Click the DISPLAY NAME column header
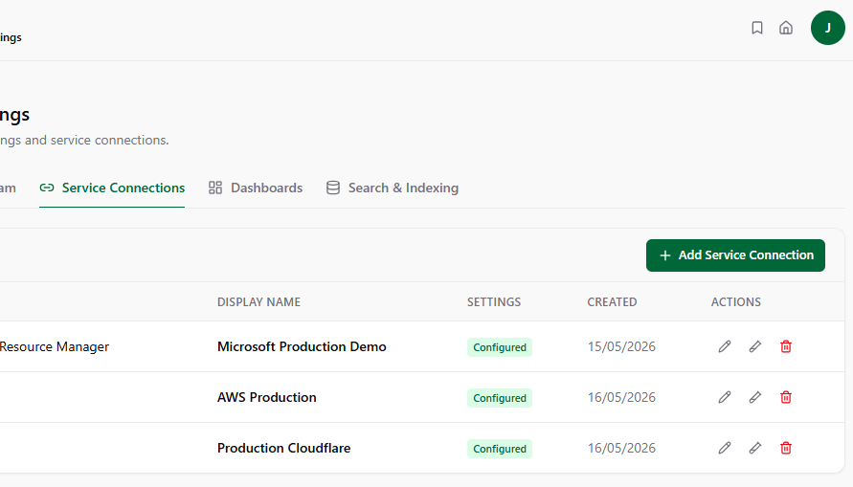 pyautogui.click(x=258, y=302)
